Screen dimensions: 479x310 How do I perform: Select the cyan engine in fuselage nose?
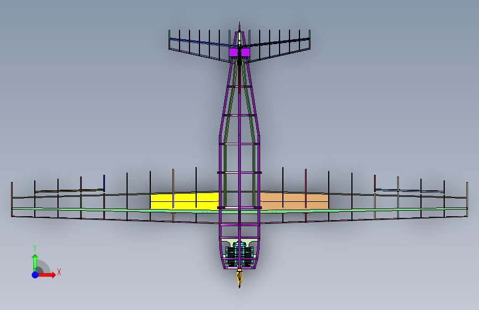pos(240,254)
